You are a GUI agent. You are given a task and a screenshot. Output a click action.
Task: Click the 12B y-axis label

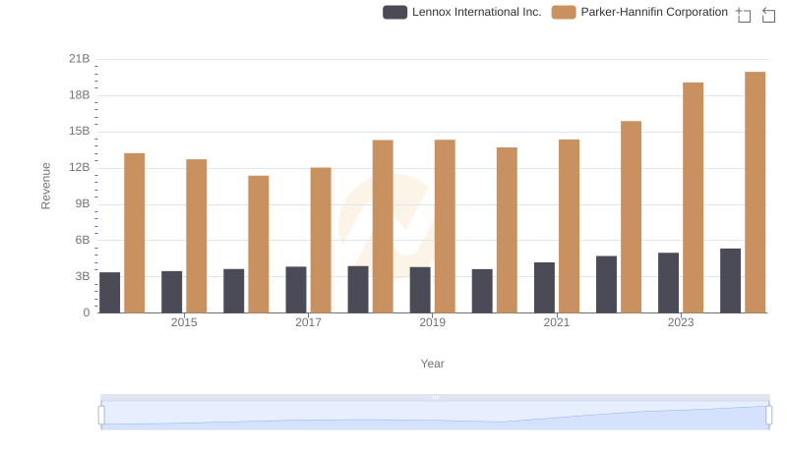80,167
